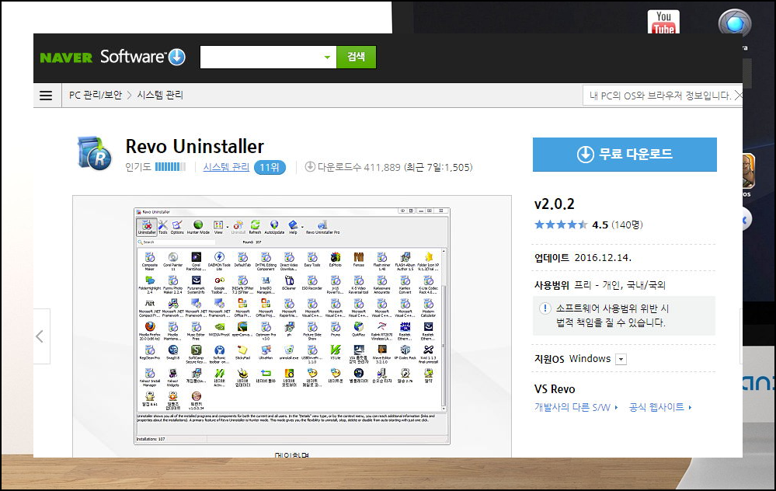Open the YouTube icon on the desktop
Screen dimensions: 776x491
coord(663,23)
